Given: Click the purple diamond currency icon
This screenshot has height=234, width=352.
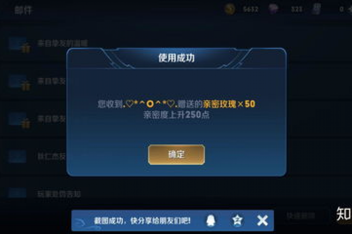Looking at the screenshot, I should (273, 9).
